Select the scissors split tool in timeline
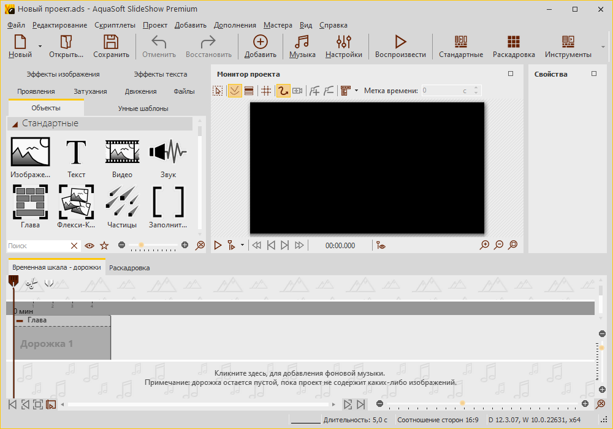613x429 pixels. click(31, 283)
